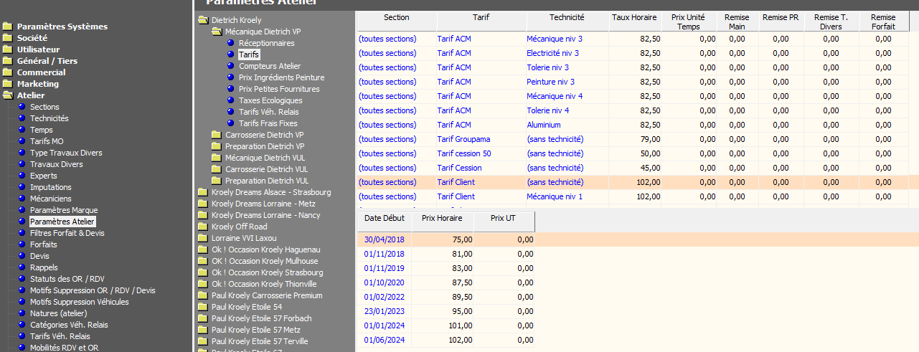Select the Tarif Groupama row
Viewport: 919px width, 352px height.
[x=632, y=139]
